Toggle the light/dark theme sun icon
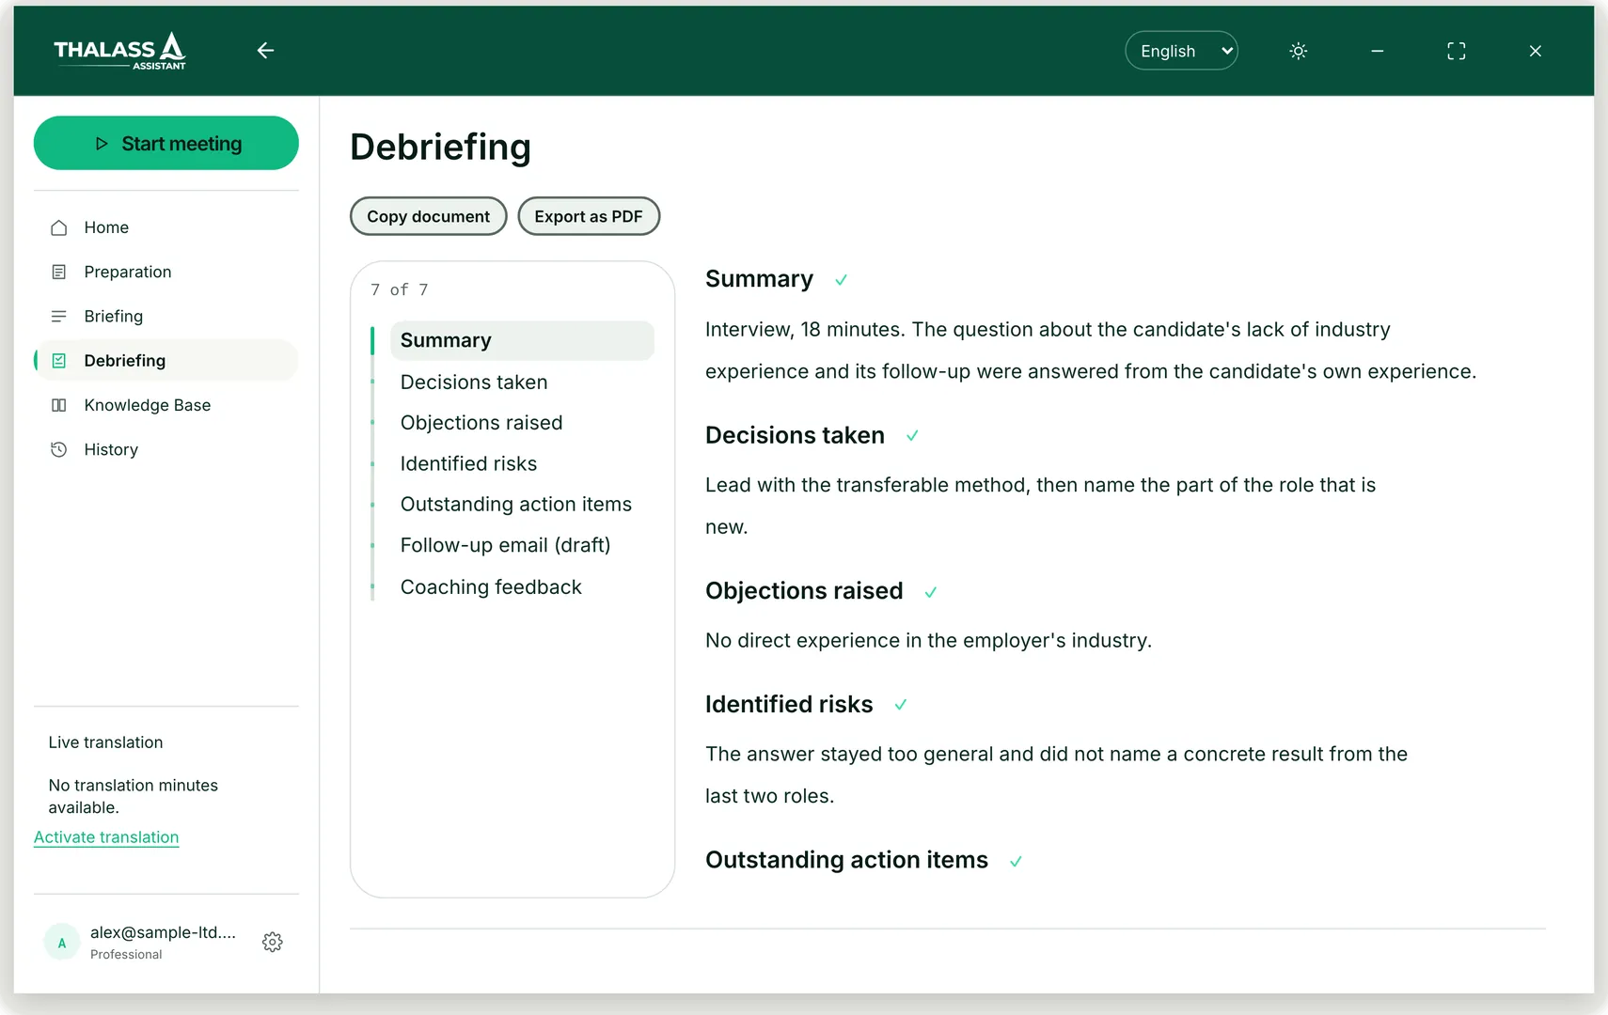Viewport: 1608px width, 1015px height. point(1298,51)
